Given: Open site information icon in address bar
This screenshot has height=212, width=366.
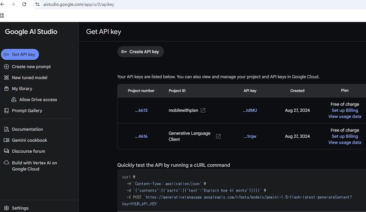Looking at the screenshot, I should (38, 4).
